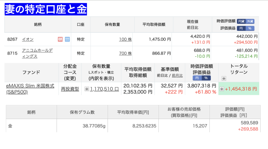Click the base price 32,527 円
268x149 pixels.
click(x=172, y=86)
